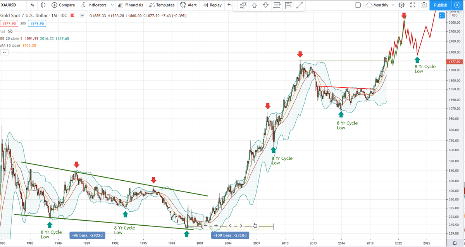Select the arrow up mark tool
The width and height of the screenshot is (465, 247).
coord(254,5)
